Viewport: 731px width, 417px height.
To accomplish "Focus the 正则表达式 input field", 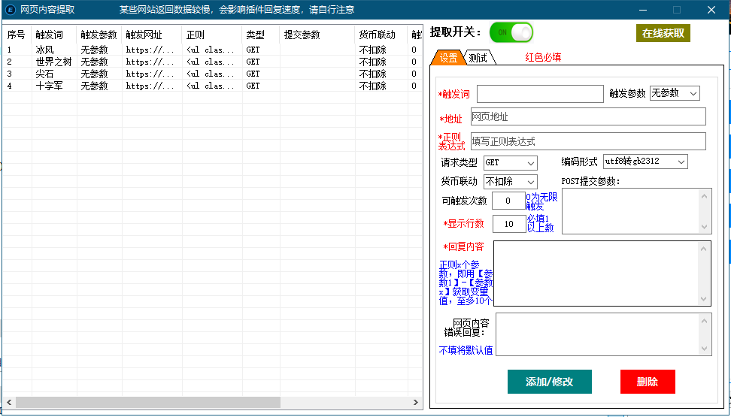I will 588,141.
